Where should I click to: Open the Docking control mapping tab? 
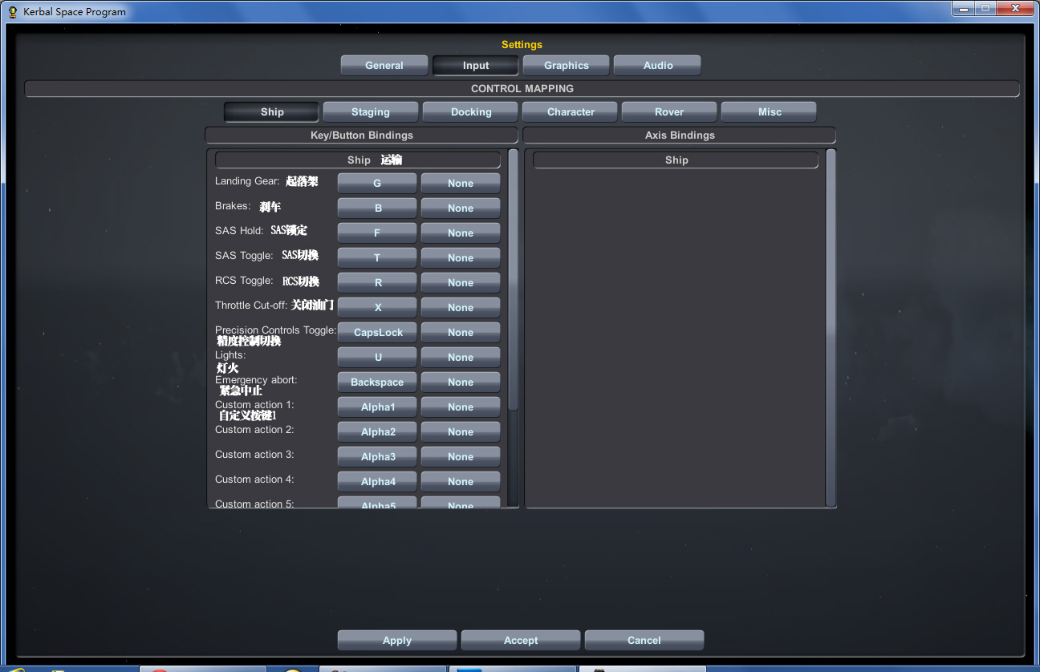[471, 112]
